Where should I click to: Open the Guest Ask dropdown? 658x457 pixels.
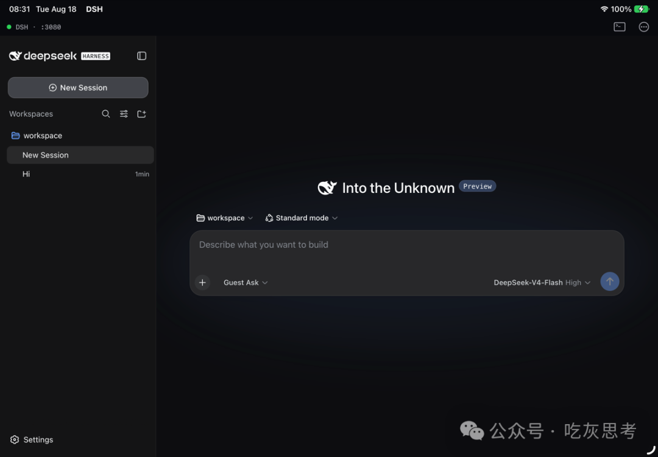pyautogui.click(x=246, y=282)
